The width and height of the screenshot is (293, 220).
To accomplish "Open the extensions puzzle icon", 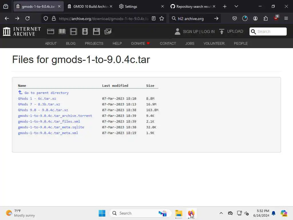I will pos(266,18).
